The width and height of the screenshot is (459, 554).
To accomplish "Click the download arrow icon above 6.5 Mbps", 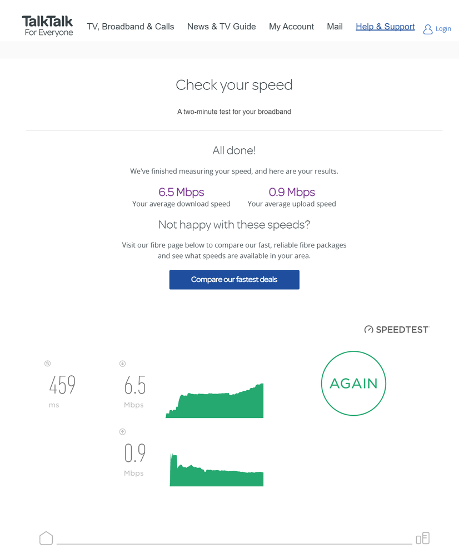I will pyautogui.click(x=122, y=364).
